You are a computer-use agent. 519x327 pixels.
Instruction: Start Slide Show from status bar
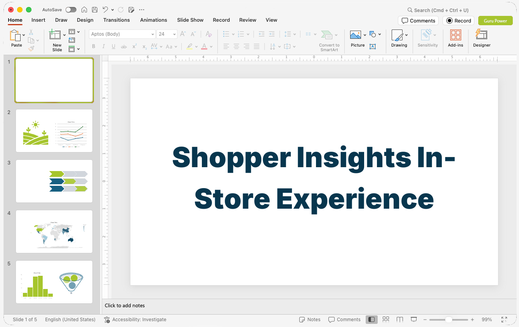point(414,320)
